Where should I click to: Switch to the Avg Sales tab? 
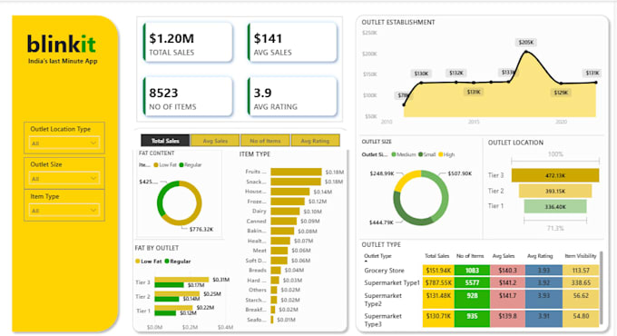click(215, 141)
